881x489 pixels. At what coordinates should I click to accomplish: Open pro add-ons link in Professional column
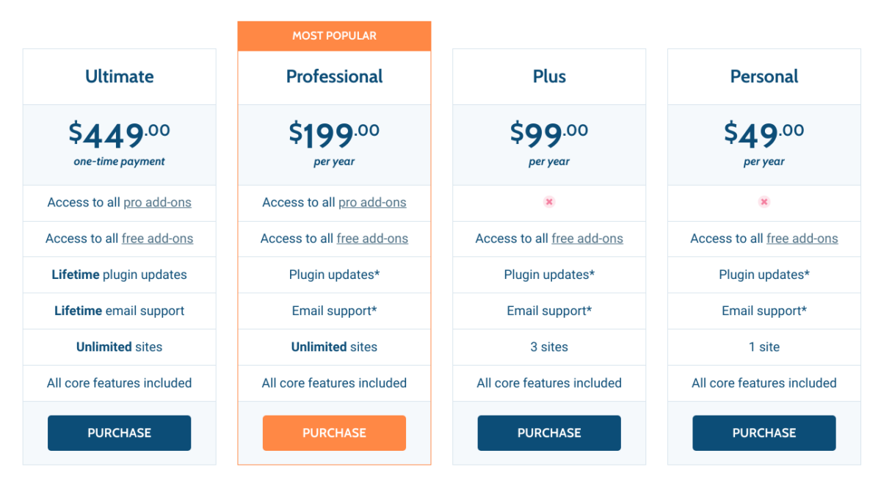click(x=372, y=203)
